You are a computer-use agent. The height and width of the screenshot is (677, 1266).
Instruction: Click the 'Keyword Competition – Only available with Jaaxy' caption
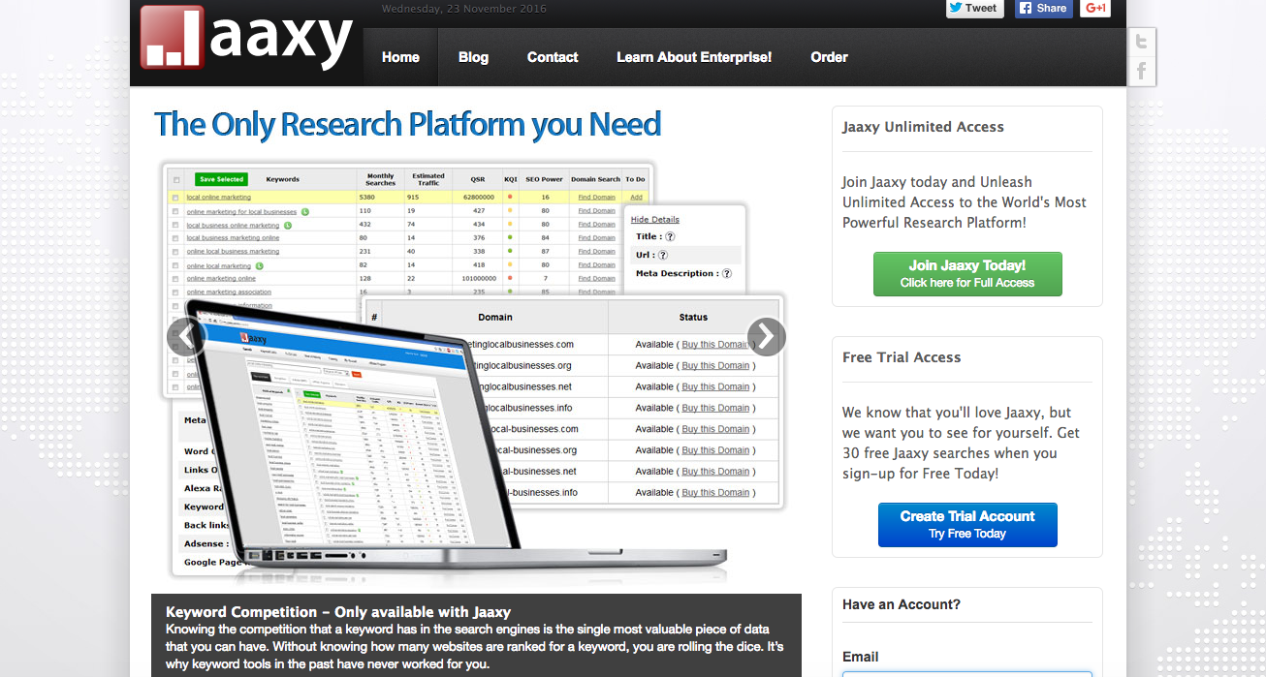[x=338, y=612]
